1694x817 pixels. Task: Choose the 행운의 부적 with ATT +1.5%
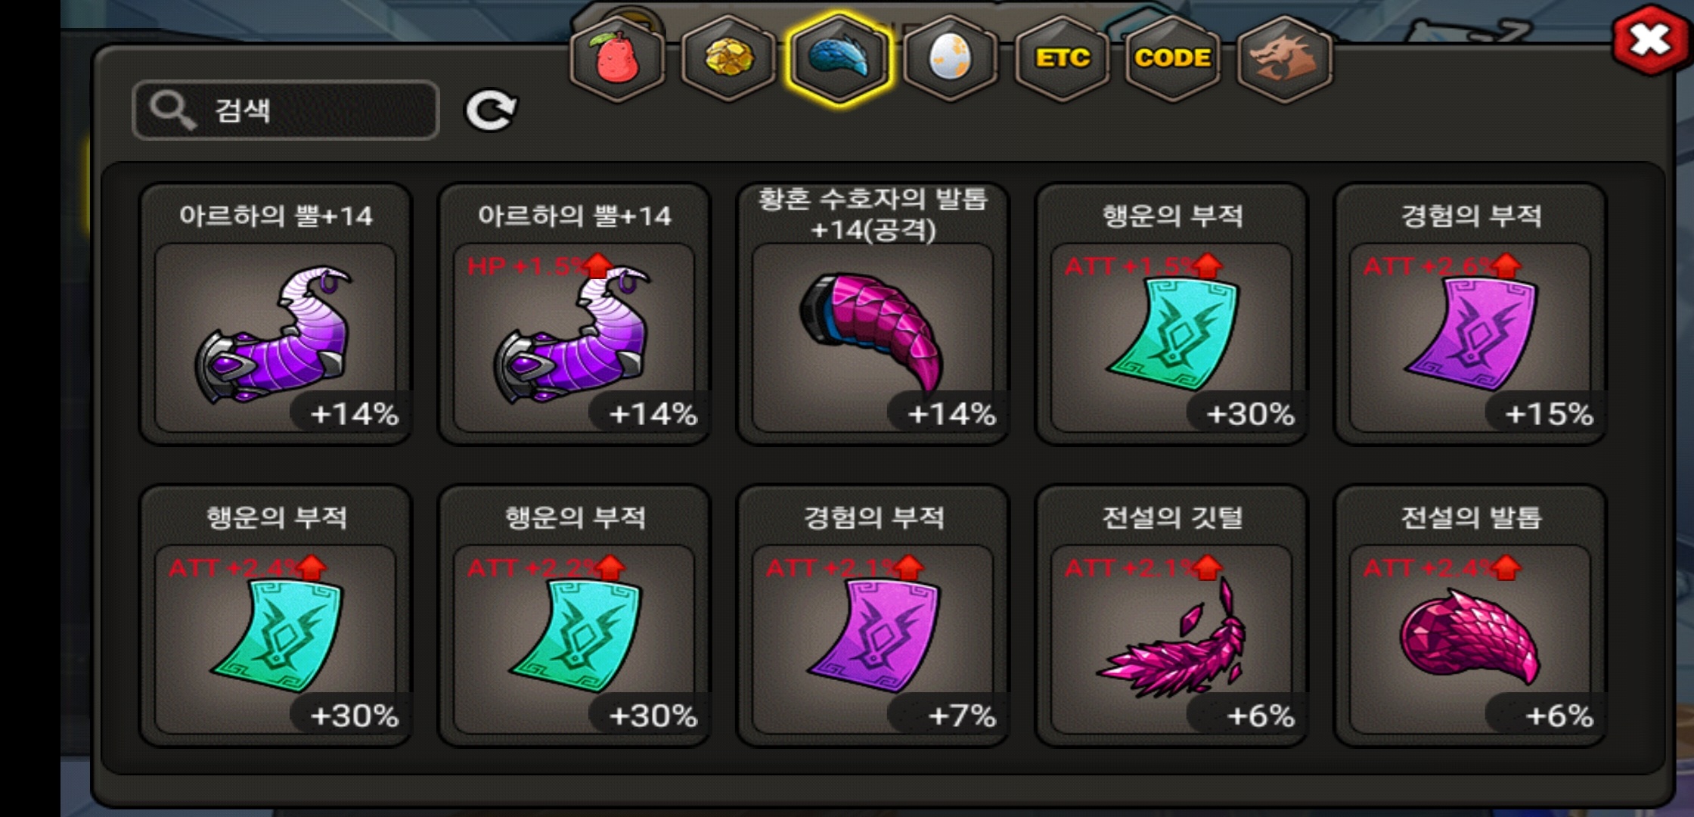tap(1172, 314)
